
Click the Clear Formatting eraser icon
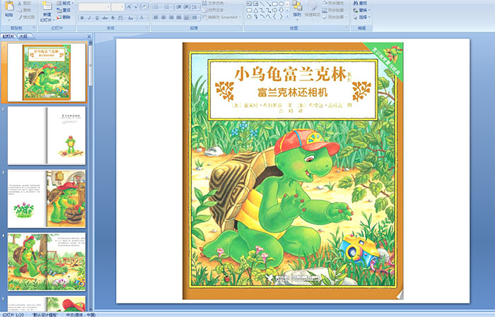point(145,7)
